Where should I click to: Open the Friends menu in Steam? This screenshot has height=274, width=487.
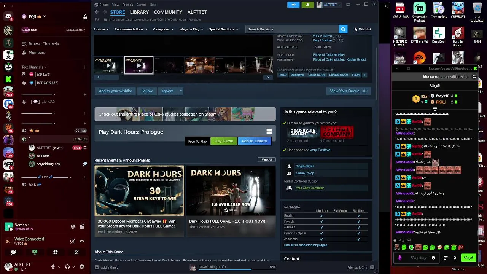pos(128,5)
